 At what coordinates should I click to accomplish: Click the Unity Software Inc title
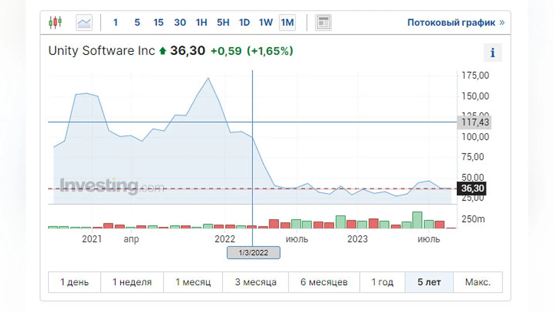(x=102, y=51)
